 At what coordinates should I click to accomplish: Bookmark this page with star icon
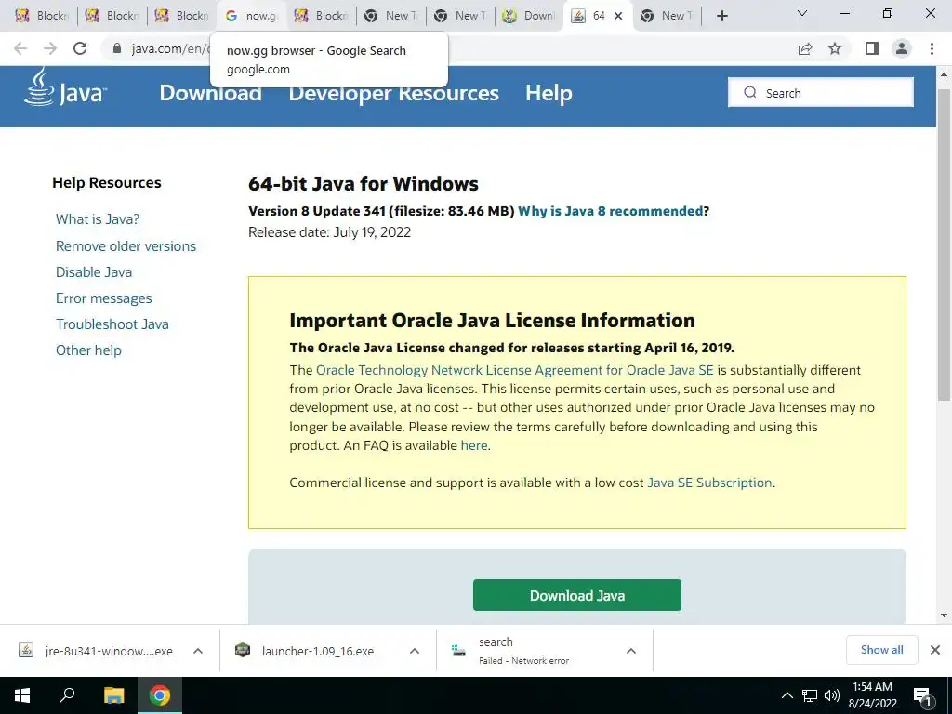(835, 48)
